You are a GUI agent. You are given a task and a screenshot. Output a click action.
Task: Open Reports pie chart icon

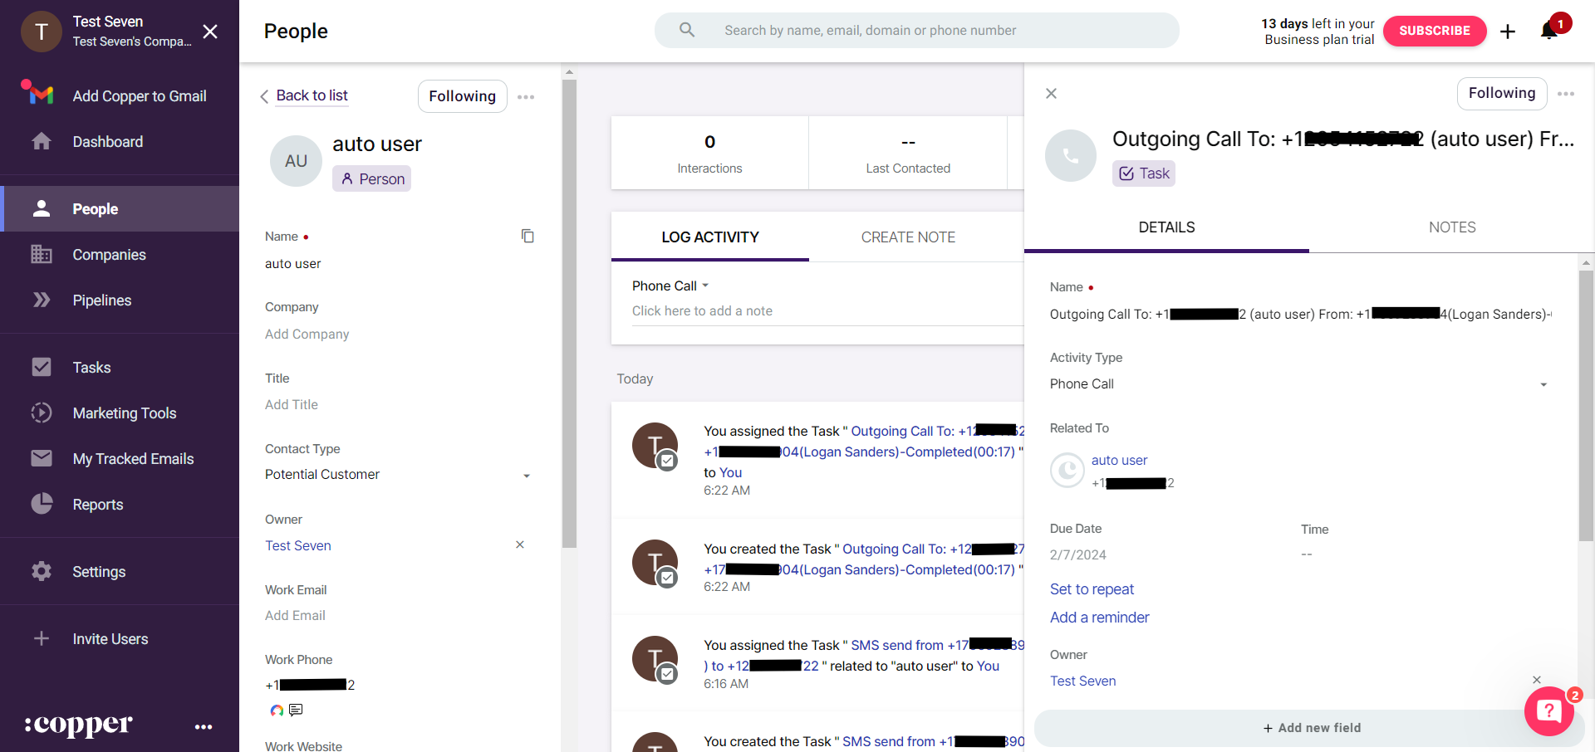[x=42, y=504]
